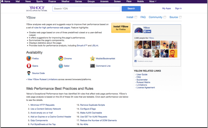Screen dimensions: 208x128
Task: Open Groups in the top bar
Action: [x=91, y=1]
